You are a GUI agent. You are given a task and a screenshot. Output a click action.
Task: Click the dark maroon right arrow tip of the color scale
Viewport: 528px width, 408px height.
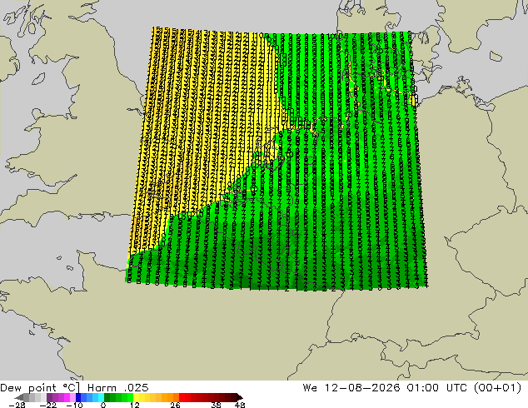pos(240,397)
